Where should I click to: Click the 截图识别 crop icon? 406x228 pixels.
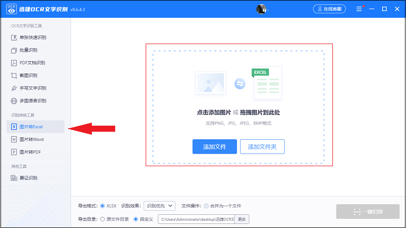14,75
